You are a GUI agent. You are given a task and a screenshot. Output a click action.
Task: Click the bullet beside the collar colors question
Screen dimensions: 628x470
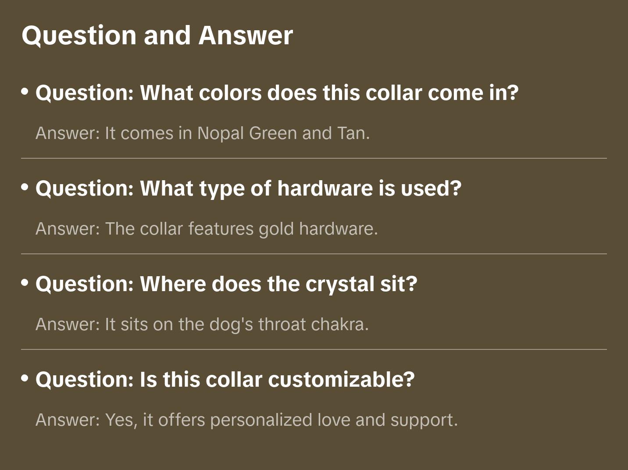tap(25, 92)
